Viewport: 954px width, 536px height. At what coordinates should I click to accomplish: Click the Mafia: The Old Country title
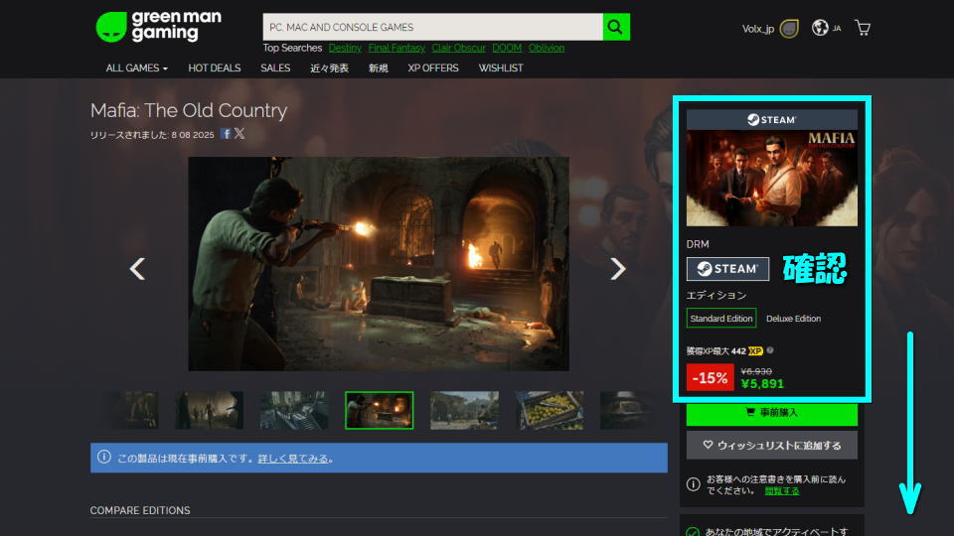(189, 110)
